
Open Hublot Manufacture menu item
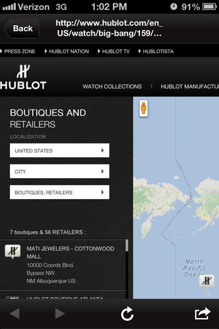tap(189, 87)
